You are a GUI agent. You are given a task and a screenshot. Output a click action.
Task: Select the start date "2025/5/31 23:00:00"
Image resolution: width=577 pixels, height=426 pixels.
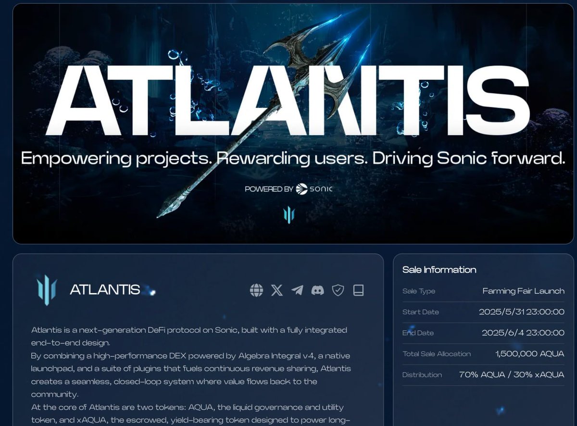click(x=522, y=312)
